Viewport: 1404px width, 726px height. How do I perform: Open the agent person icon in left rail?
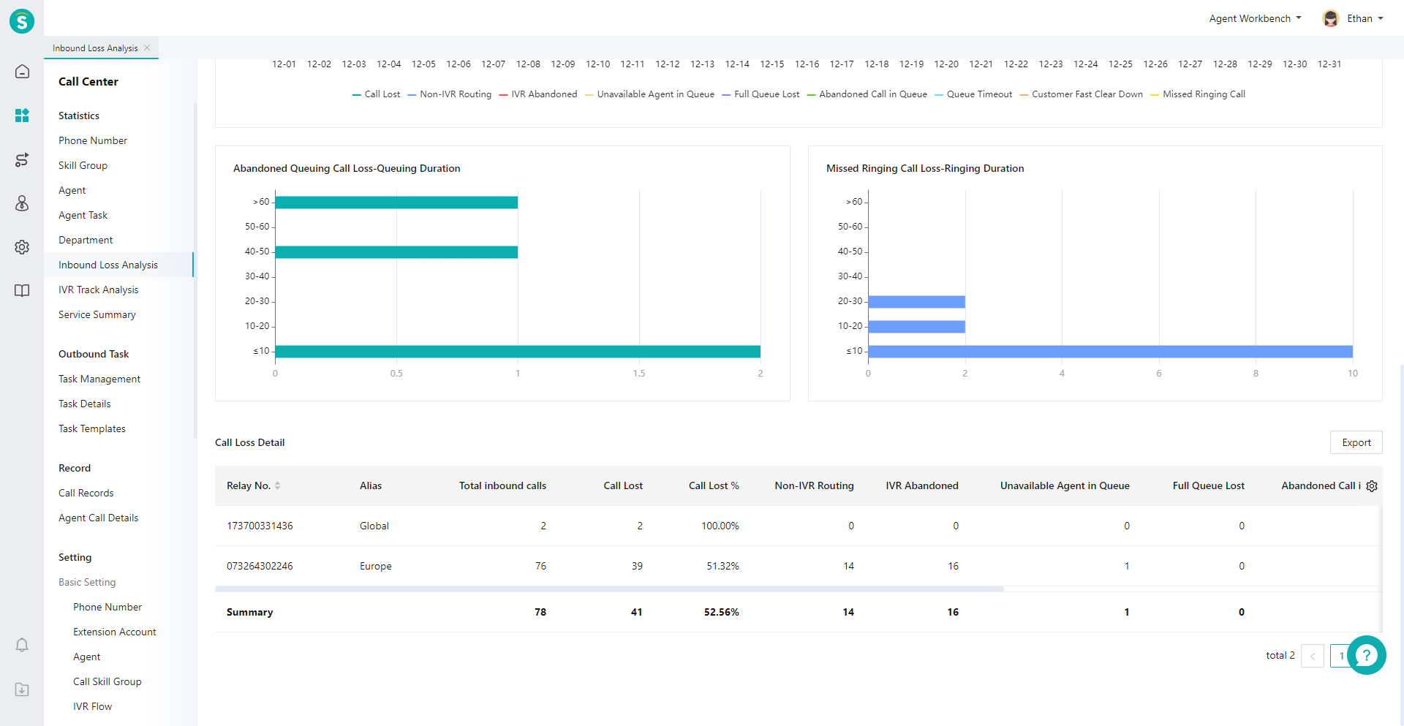tap(22, 203)
